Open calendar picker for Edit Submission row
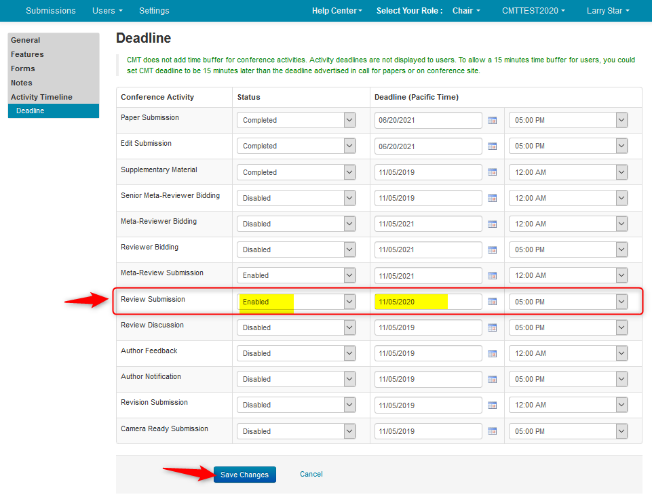Screen dimensions: 652x499 point(493,146)
